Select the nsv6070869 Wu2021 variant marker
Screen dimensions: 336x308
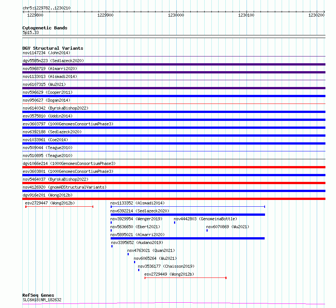point(207,230)
